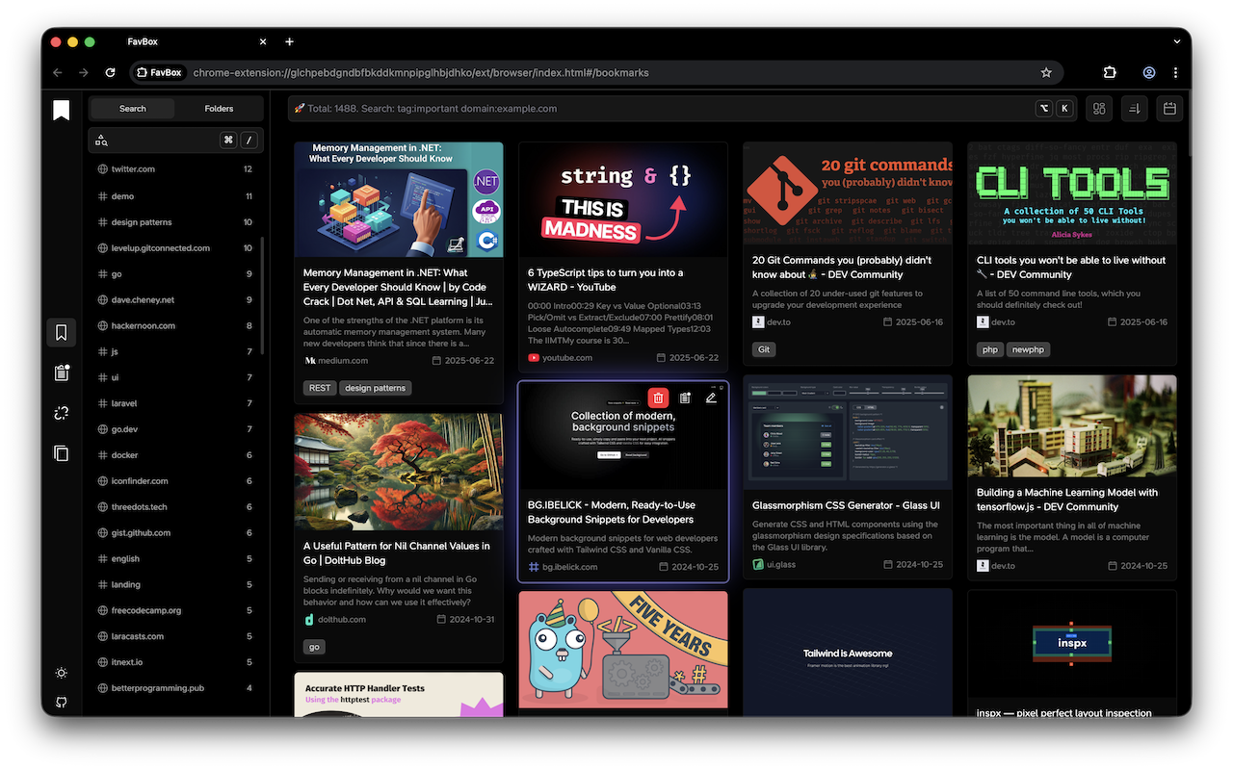Select the bookmarks icon in the left rail
Screen dimensions: 1233x770
click(x=61, y=331)
